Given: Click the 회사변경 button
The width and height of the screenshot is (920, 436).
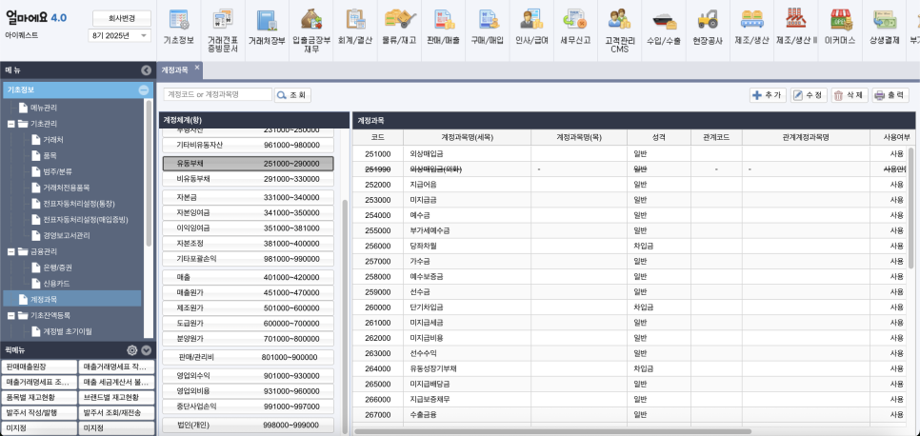Looking at the screenshot, I should click(122, 18).
